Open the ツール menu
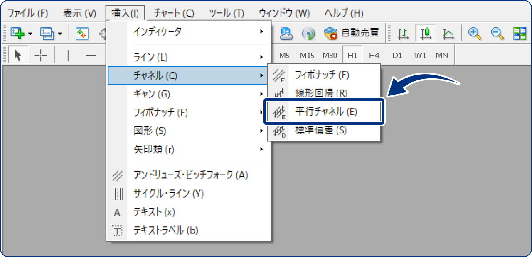Screen dimensions: 532x257 pos(227,13)
